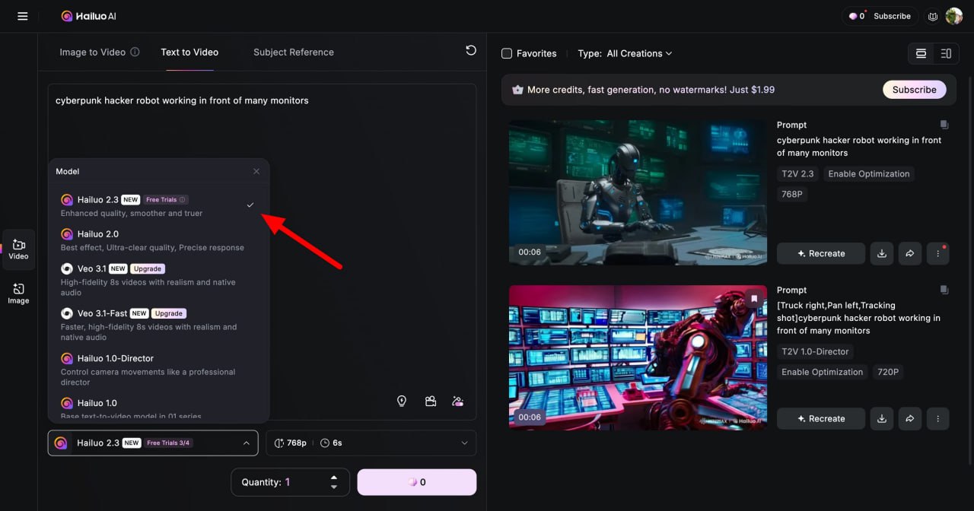Viewport: 974px width, 511px height.
Task: Share the second video with arrow icon
Action: click(x=909, y=418)
